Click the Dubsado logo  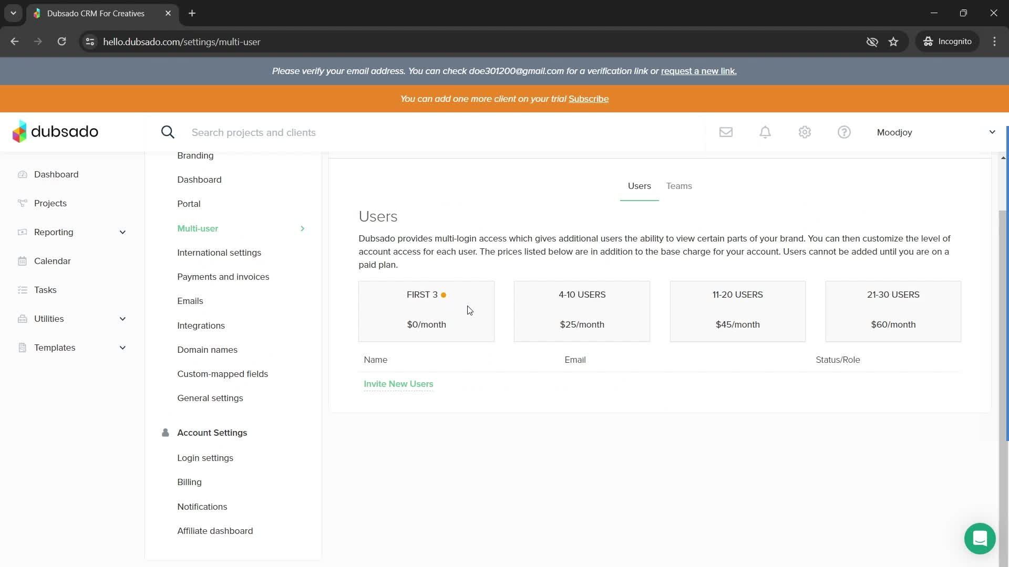pos(55,132)
